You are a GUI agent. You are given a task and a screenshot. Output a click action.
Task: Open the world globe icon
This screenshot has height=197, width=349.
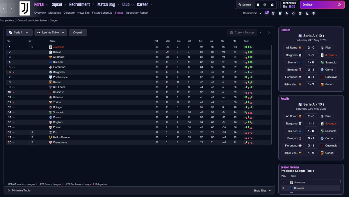(x=265, y=5)
